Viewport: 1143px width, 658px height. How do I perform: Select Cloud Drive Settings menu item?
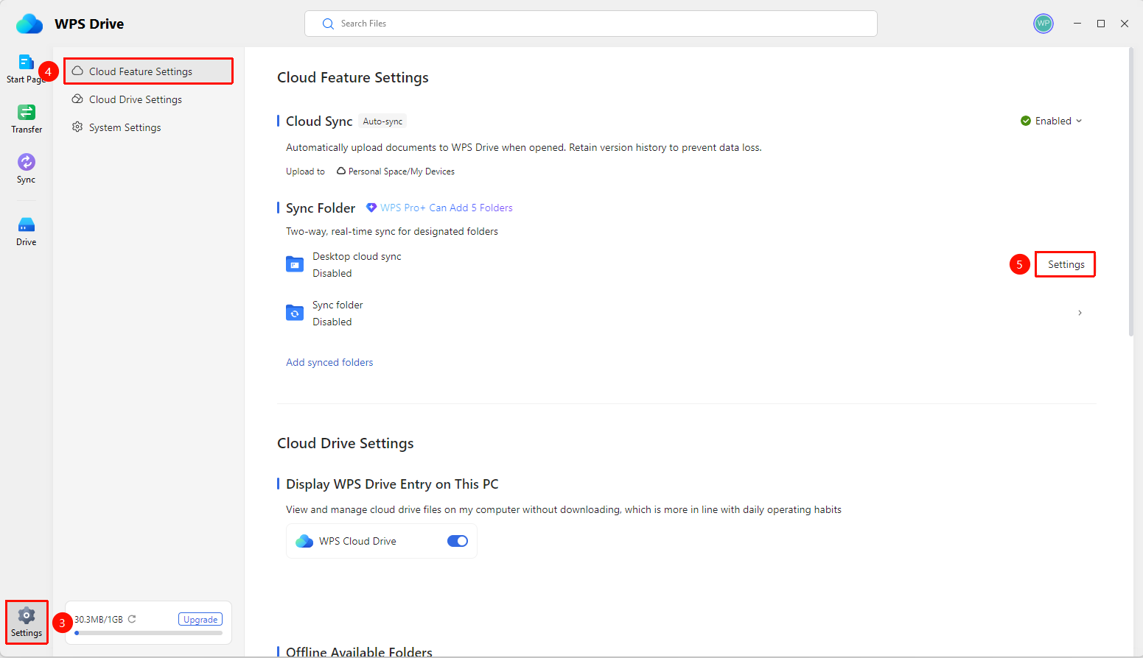tap(148, 99)
